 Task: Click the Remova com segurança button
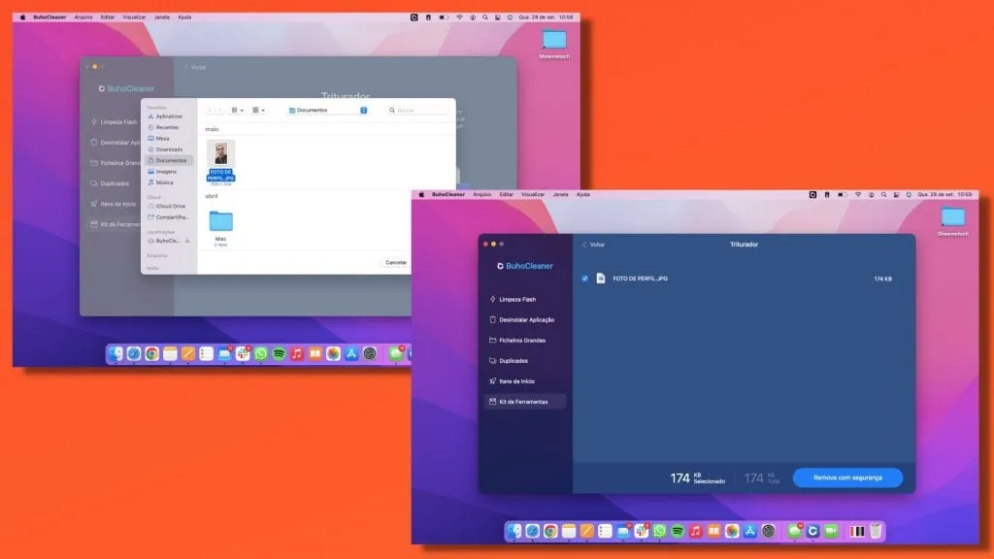[847, 477]
